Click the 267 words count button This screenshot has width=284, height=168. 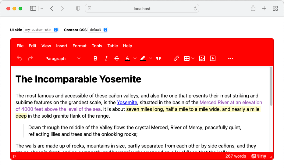(x=236, y=156)
